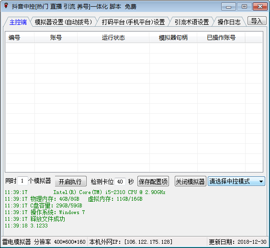Click the app icon in title bar
270x248 pixels.
(6, 6)
